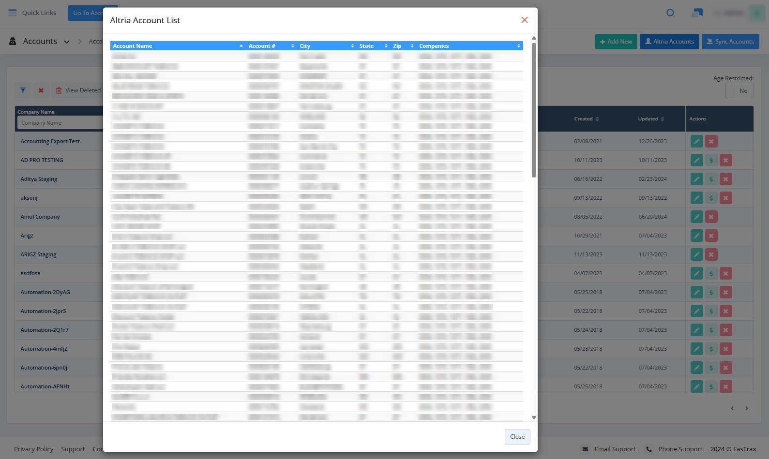Click the red clear filter X icon
This screenshot has width=769, height=459.
(41, 90)
